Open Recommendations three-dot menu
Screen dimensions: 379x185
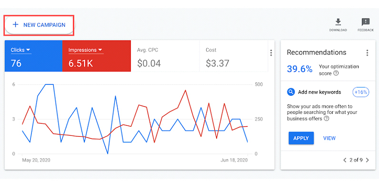pyautogui.click(x=367, y=53)
